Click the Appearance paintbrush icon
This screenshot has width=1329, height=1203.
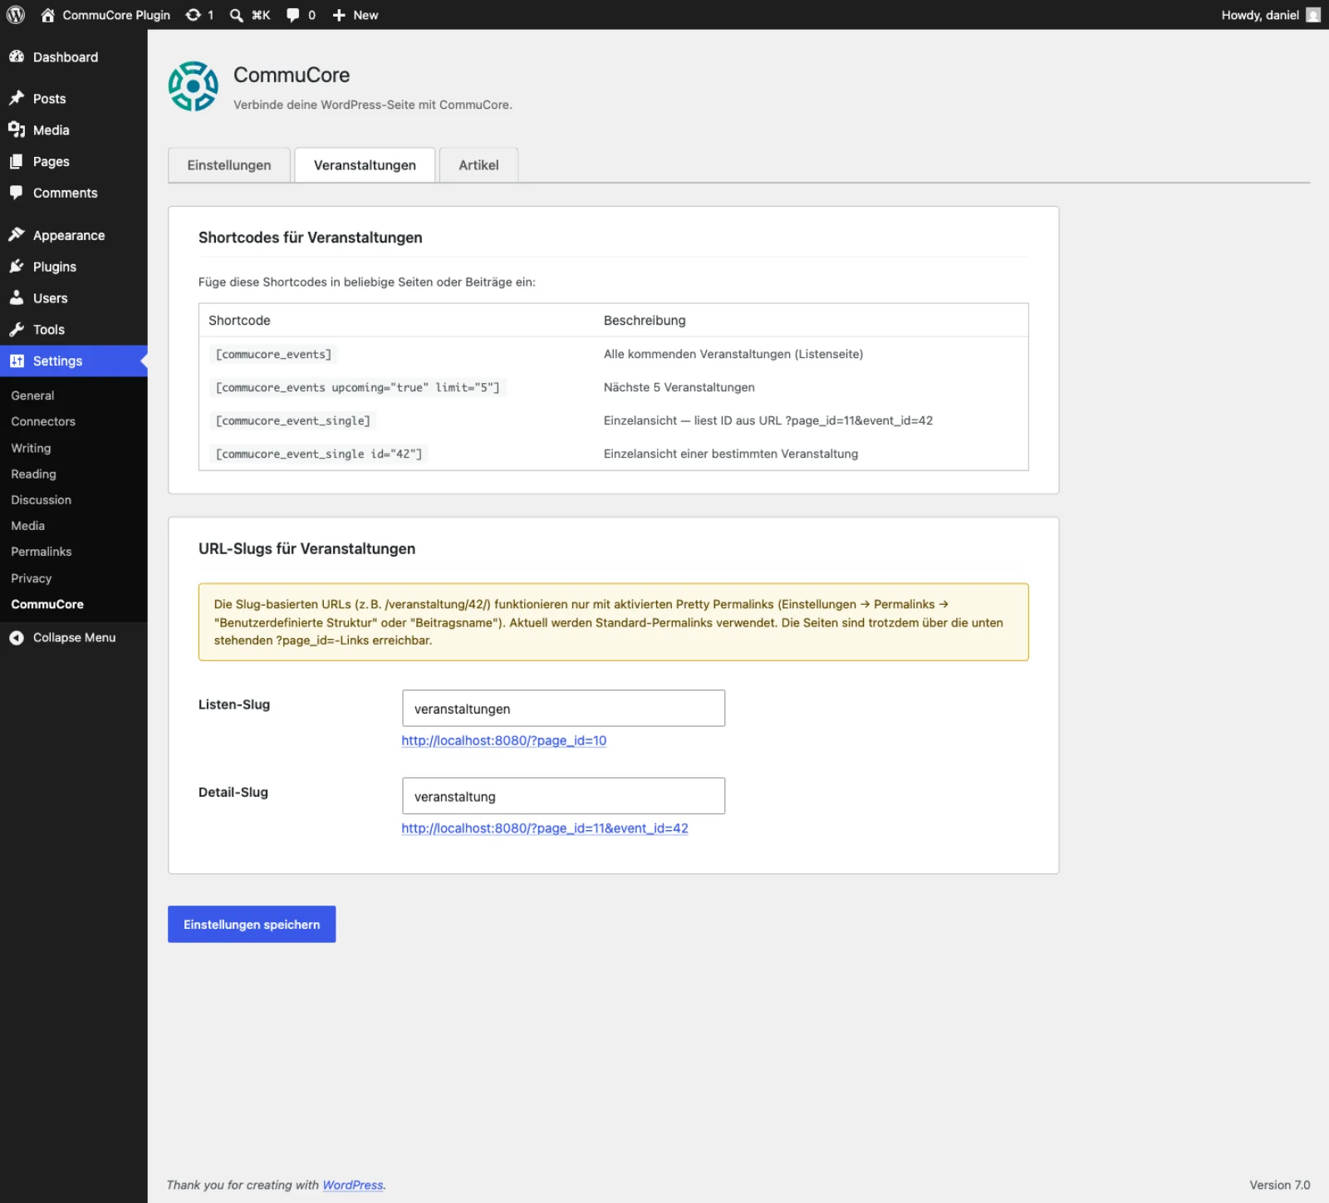point(17,235)
